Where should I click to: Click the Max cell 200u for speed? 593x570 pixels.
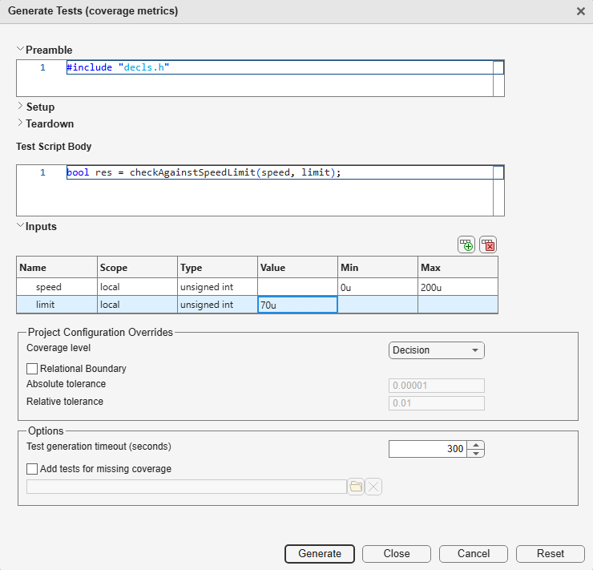(x=458, y=287)
